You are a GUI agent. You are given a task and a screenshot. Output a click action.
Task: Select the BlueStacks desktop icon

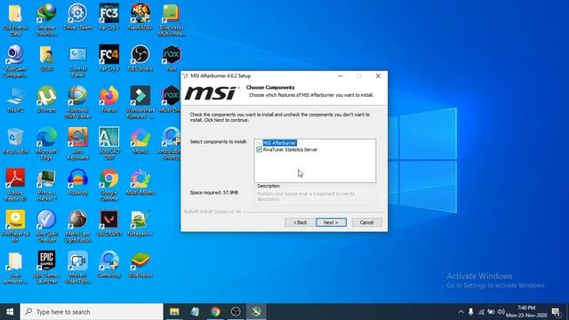[x=140, y=265]
